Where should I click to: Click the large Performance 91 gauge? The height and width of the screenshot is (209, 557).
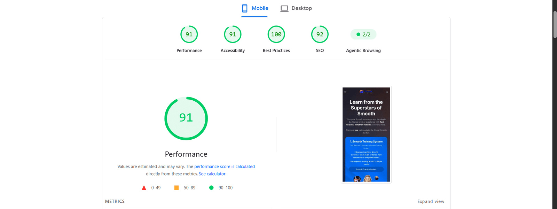pos(186,118)
